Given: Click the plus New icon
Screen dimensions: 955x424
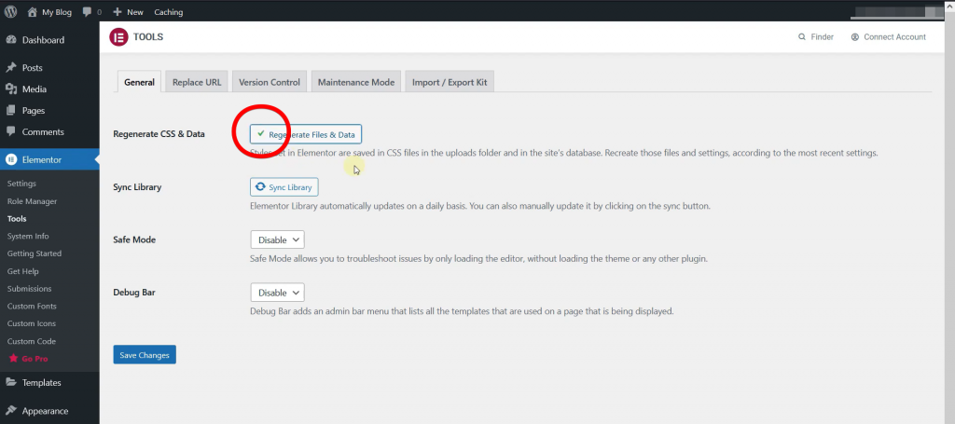Looking at the screenshot, I should coord(118,11).
